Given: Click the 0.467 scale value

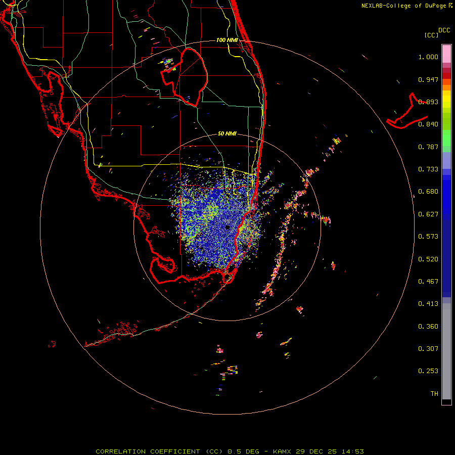Looking at the screenshot, I should tap(428, 282).
